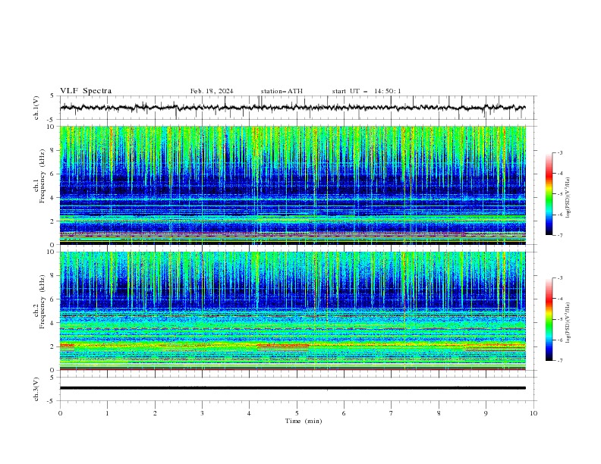Image resolution: width=601 pixels, height=464 pixels.
Task: Click the ch.3 flat black voltage trace
Action: (x=293, y=388)
